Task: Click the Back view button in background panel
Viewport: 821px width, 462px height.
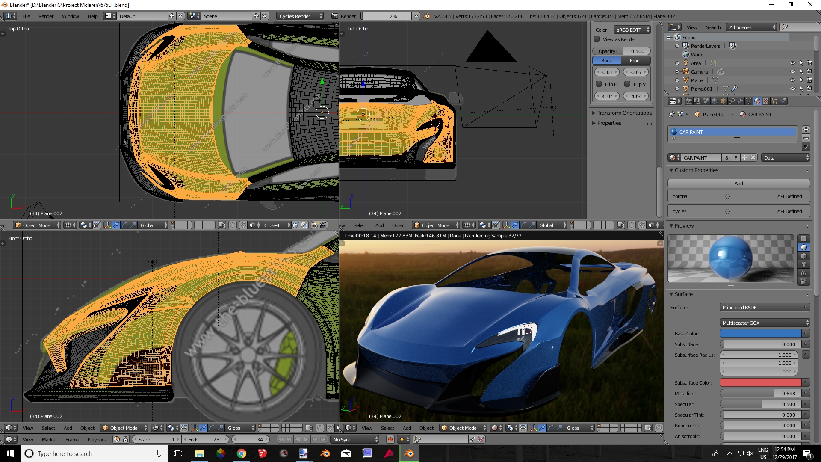Action: click(607, 60)
